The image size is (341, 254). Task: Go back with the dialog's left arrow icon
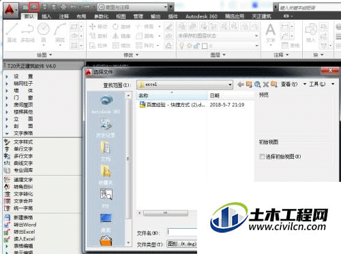point(240,84)
